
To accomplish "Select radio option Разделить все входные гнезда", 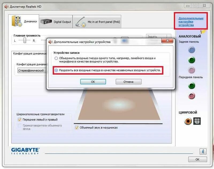I will [x=56, y=70].
